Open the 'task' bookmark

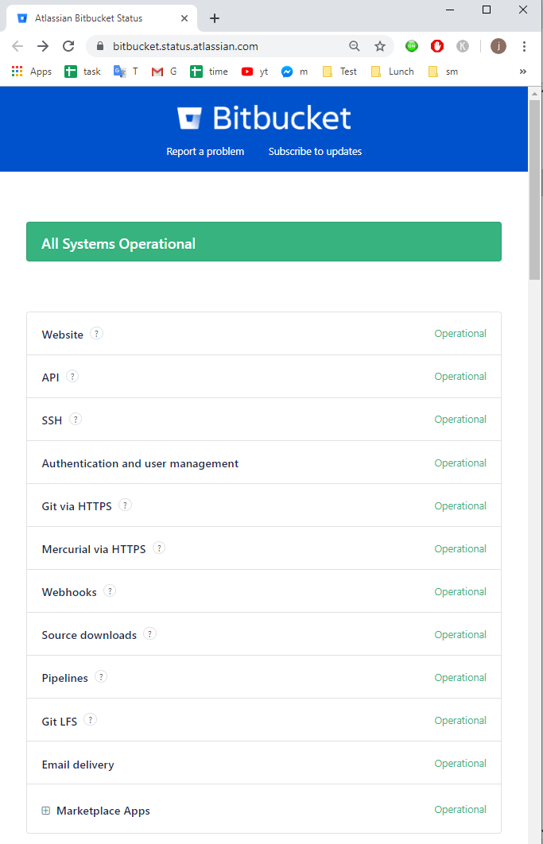point(83,72)
